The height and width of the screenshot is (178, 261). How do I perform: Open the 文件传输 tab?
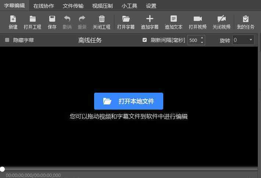(73, 6)
